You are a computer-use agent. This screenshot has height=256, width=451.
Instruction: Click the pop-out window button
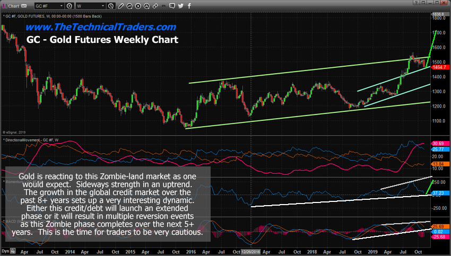pyautogui.click(x=423, y=3)
